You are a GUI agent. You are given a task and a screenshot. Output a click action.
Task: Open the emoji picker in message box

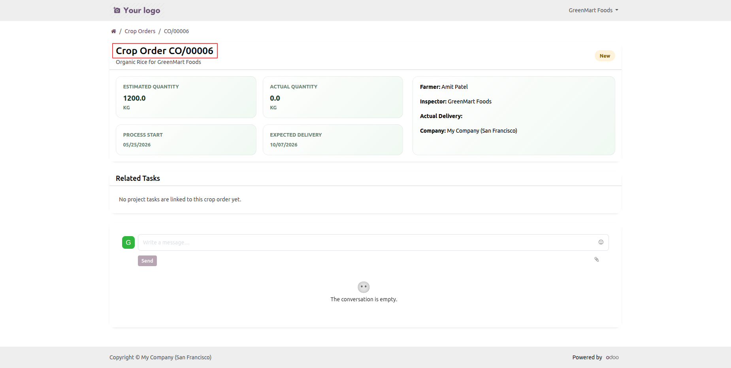click(601, 242)
